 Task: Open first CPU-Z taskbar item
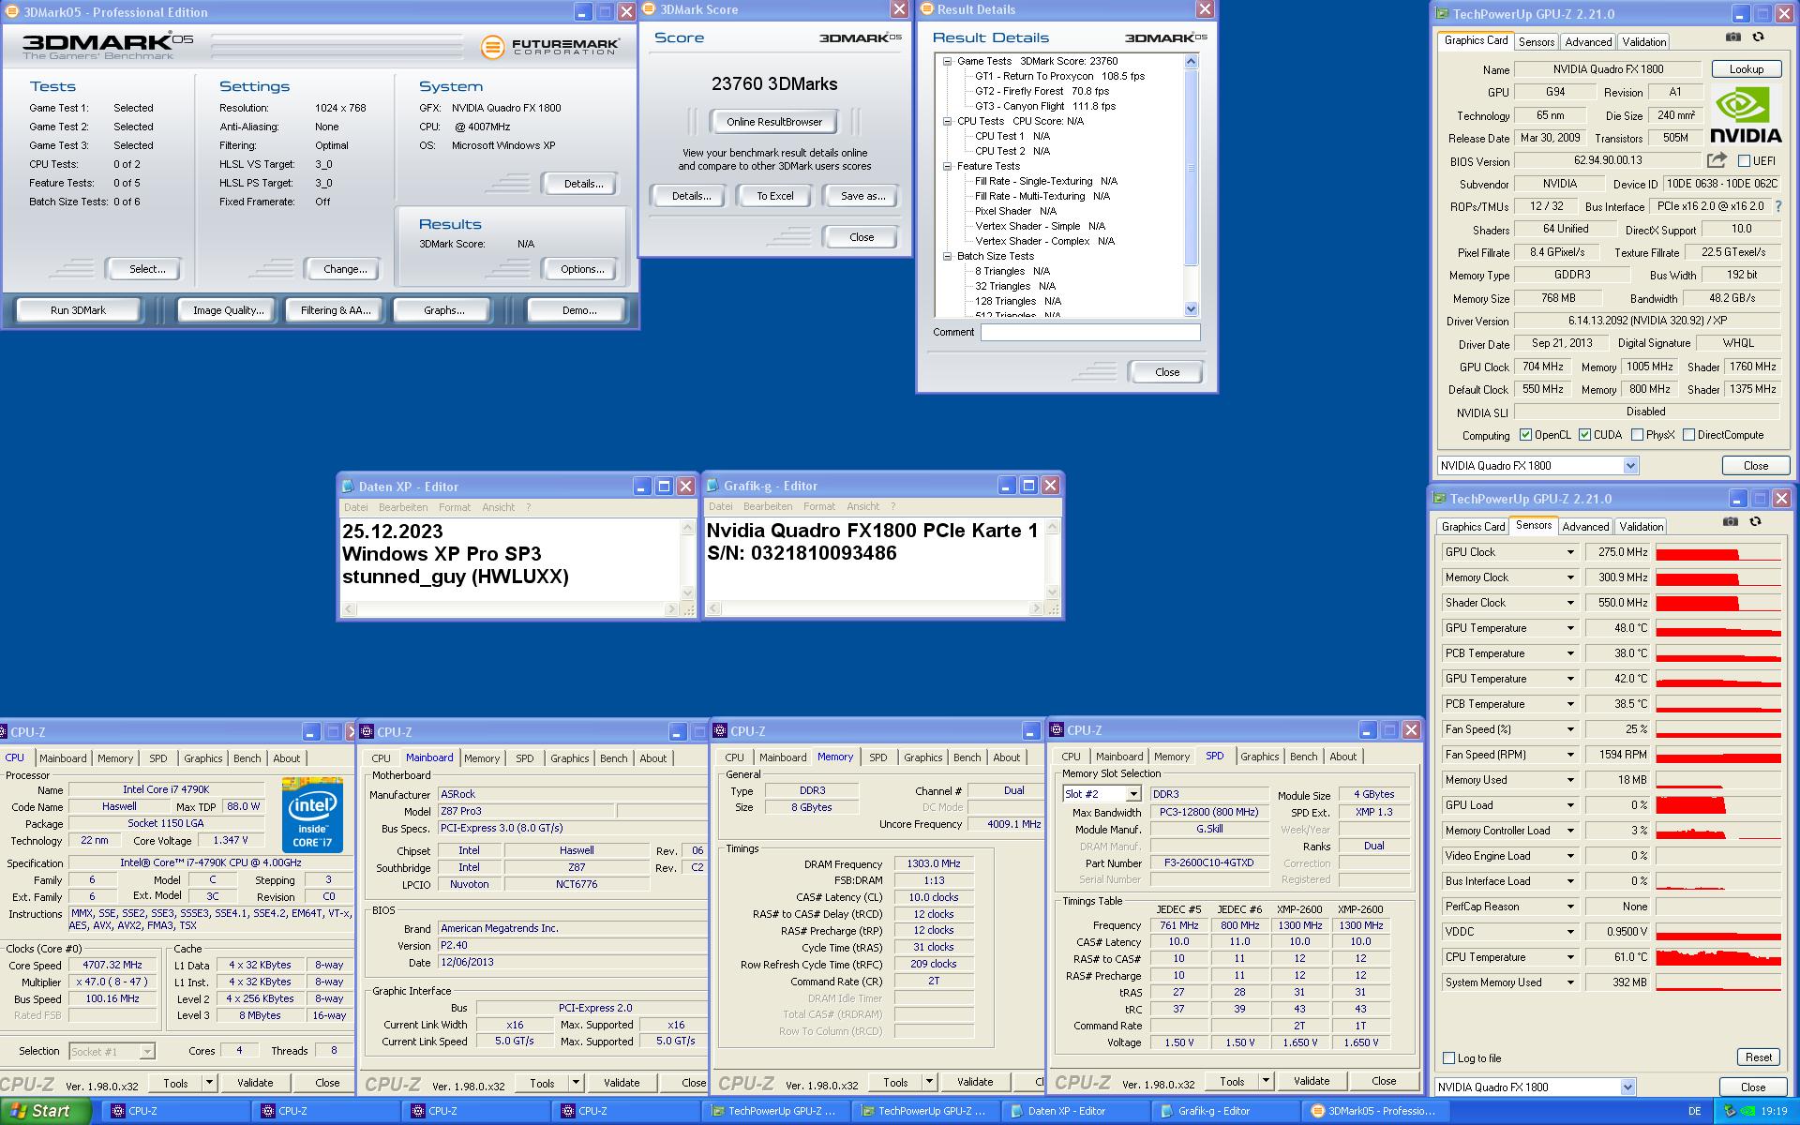[173, 1111]
